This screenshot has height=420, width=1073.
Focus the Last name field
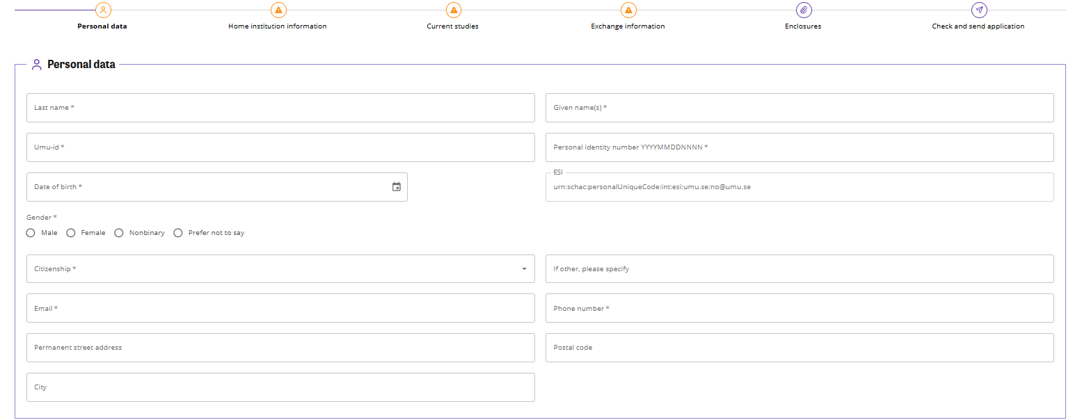[280, 108]
